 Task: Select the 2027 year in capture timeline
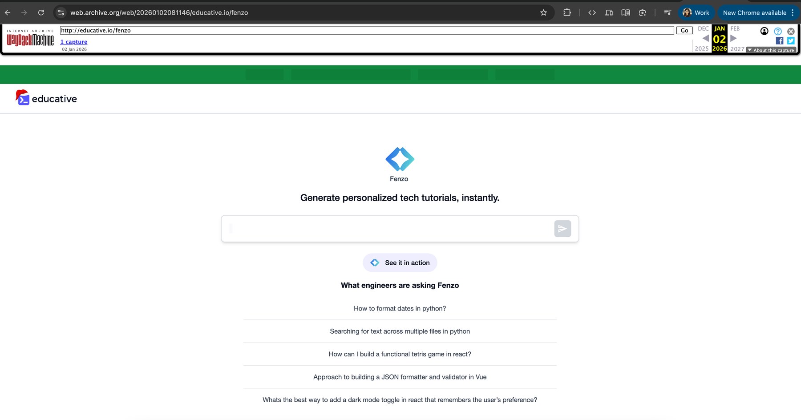pos(737,48)
